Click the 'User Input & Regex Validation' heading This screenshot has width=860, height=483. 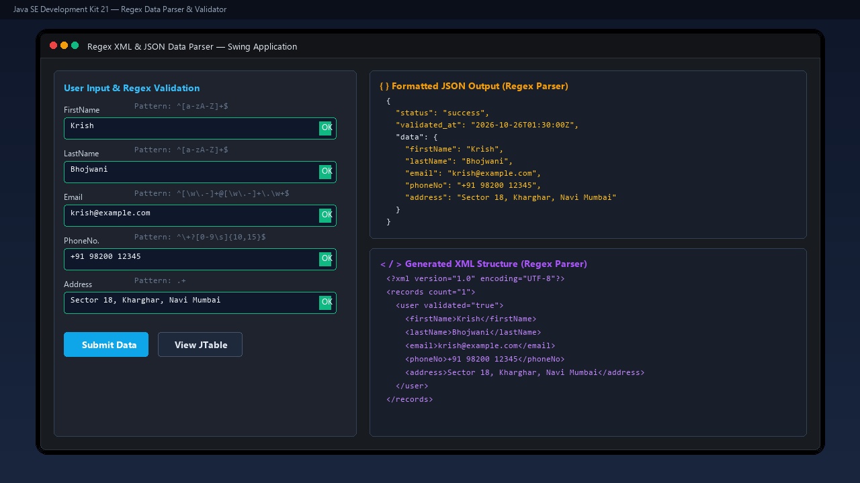point(132,88)
